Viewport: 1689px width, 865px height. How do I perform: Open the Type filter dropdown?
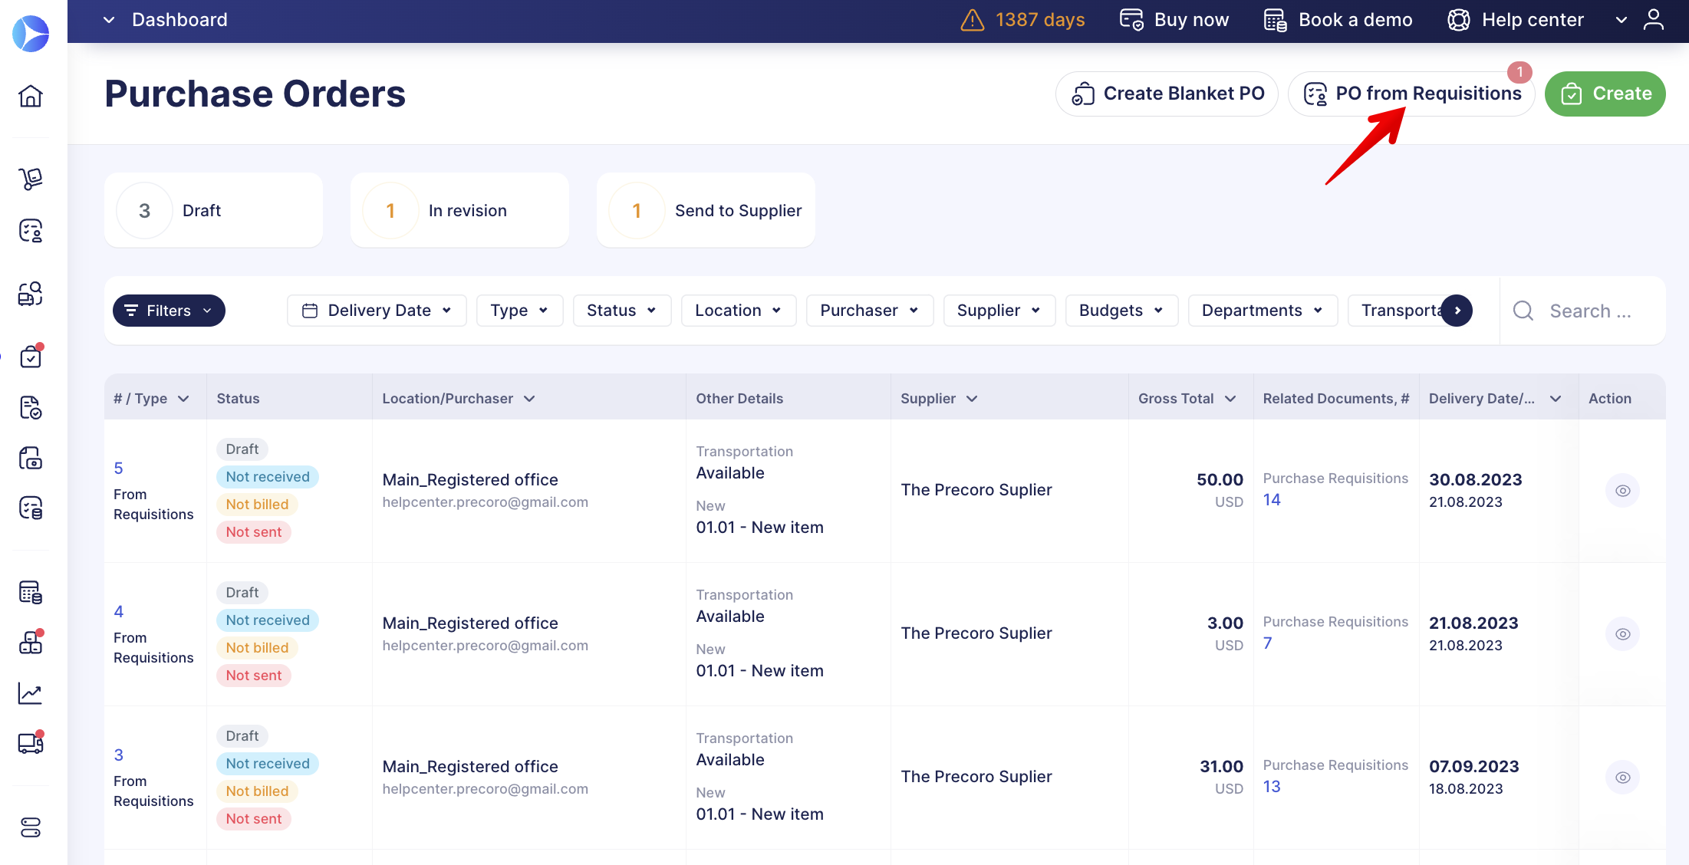pos(519,311)
